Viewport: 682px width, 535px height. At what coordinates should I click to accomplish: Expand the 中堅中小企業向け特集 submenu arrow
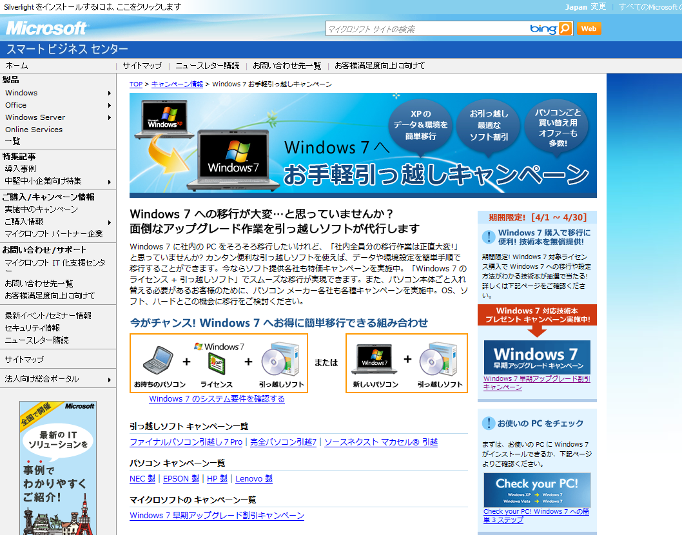pyautogui.click(x=109, y=182)
